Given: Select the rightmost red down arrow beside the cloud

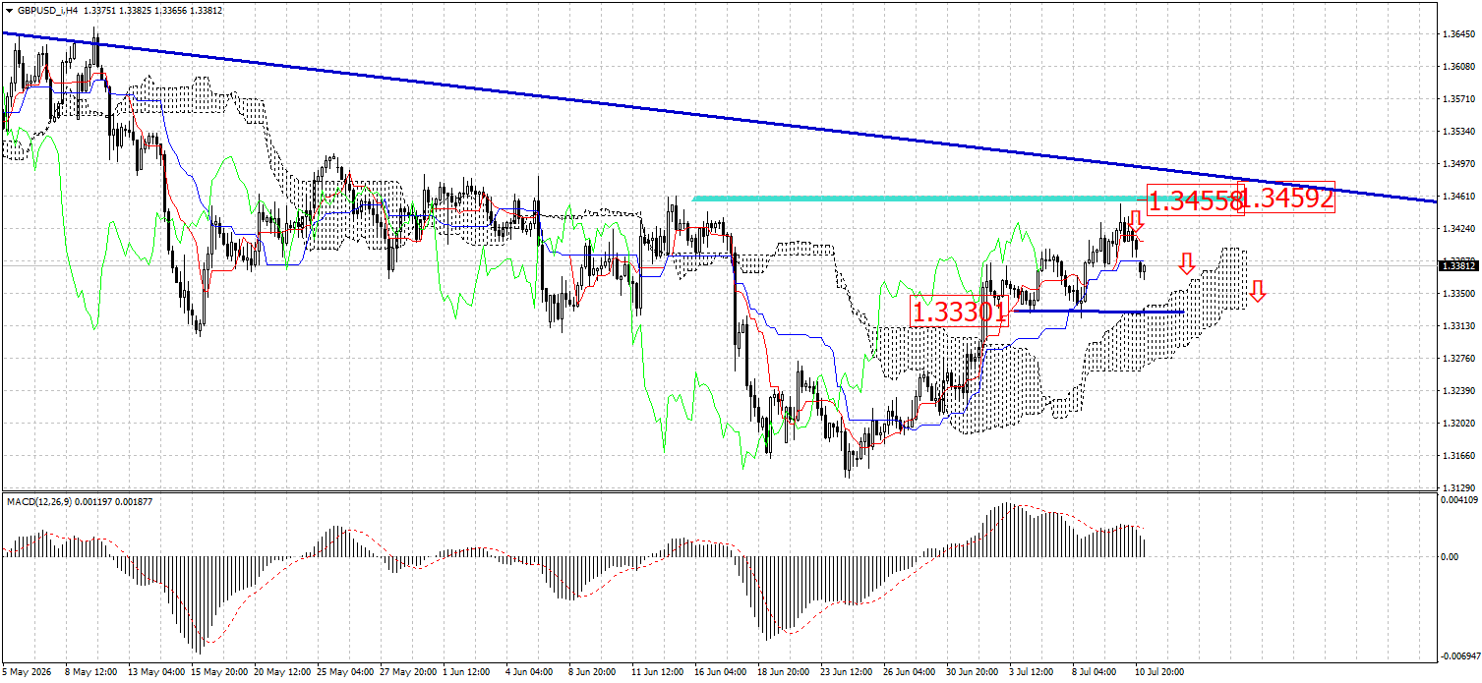Looking at the screenshot, I should pyautogui.click(x=1257, y=291).
